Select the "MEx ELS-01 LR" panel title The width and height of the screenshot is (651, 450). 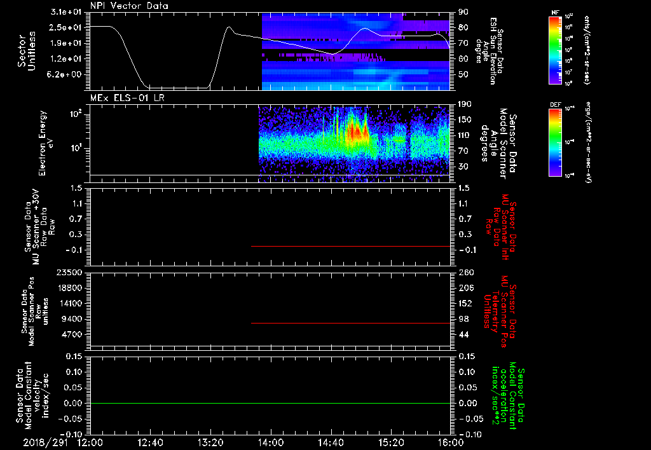pyautogui.click(x=127, y=98)
